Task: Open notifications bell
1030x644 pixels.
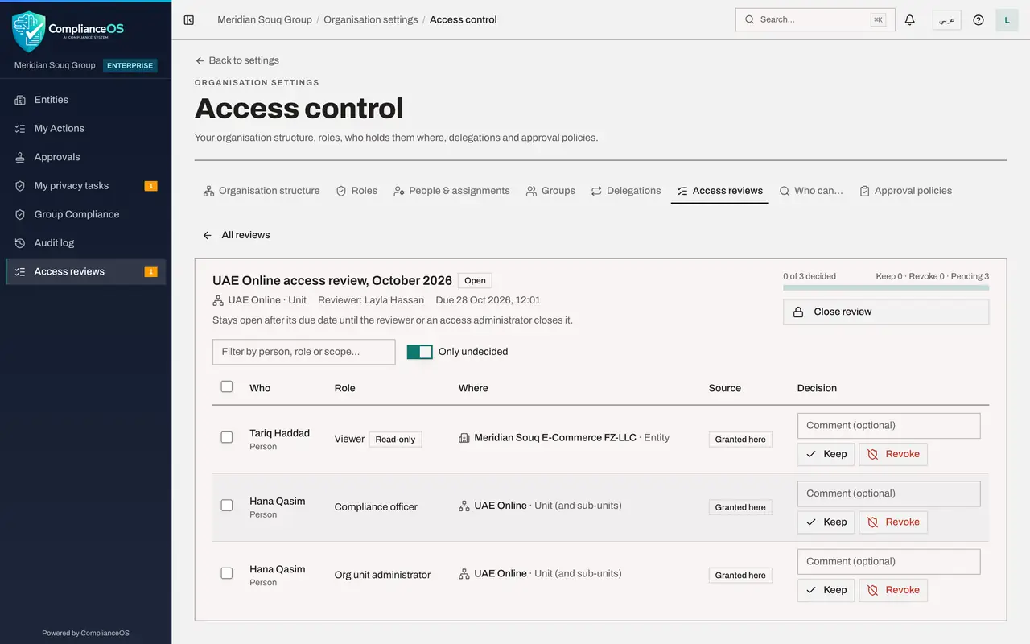Action: pos(910,20)
